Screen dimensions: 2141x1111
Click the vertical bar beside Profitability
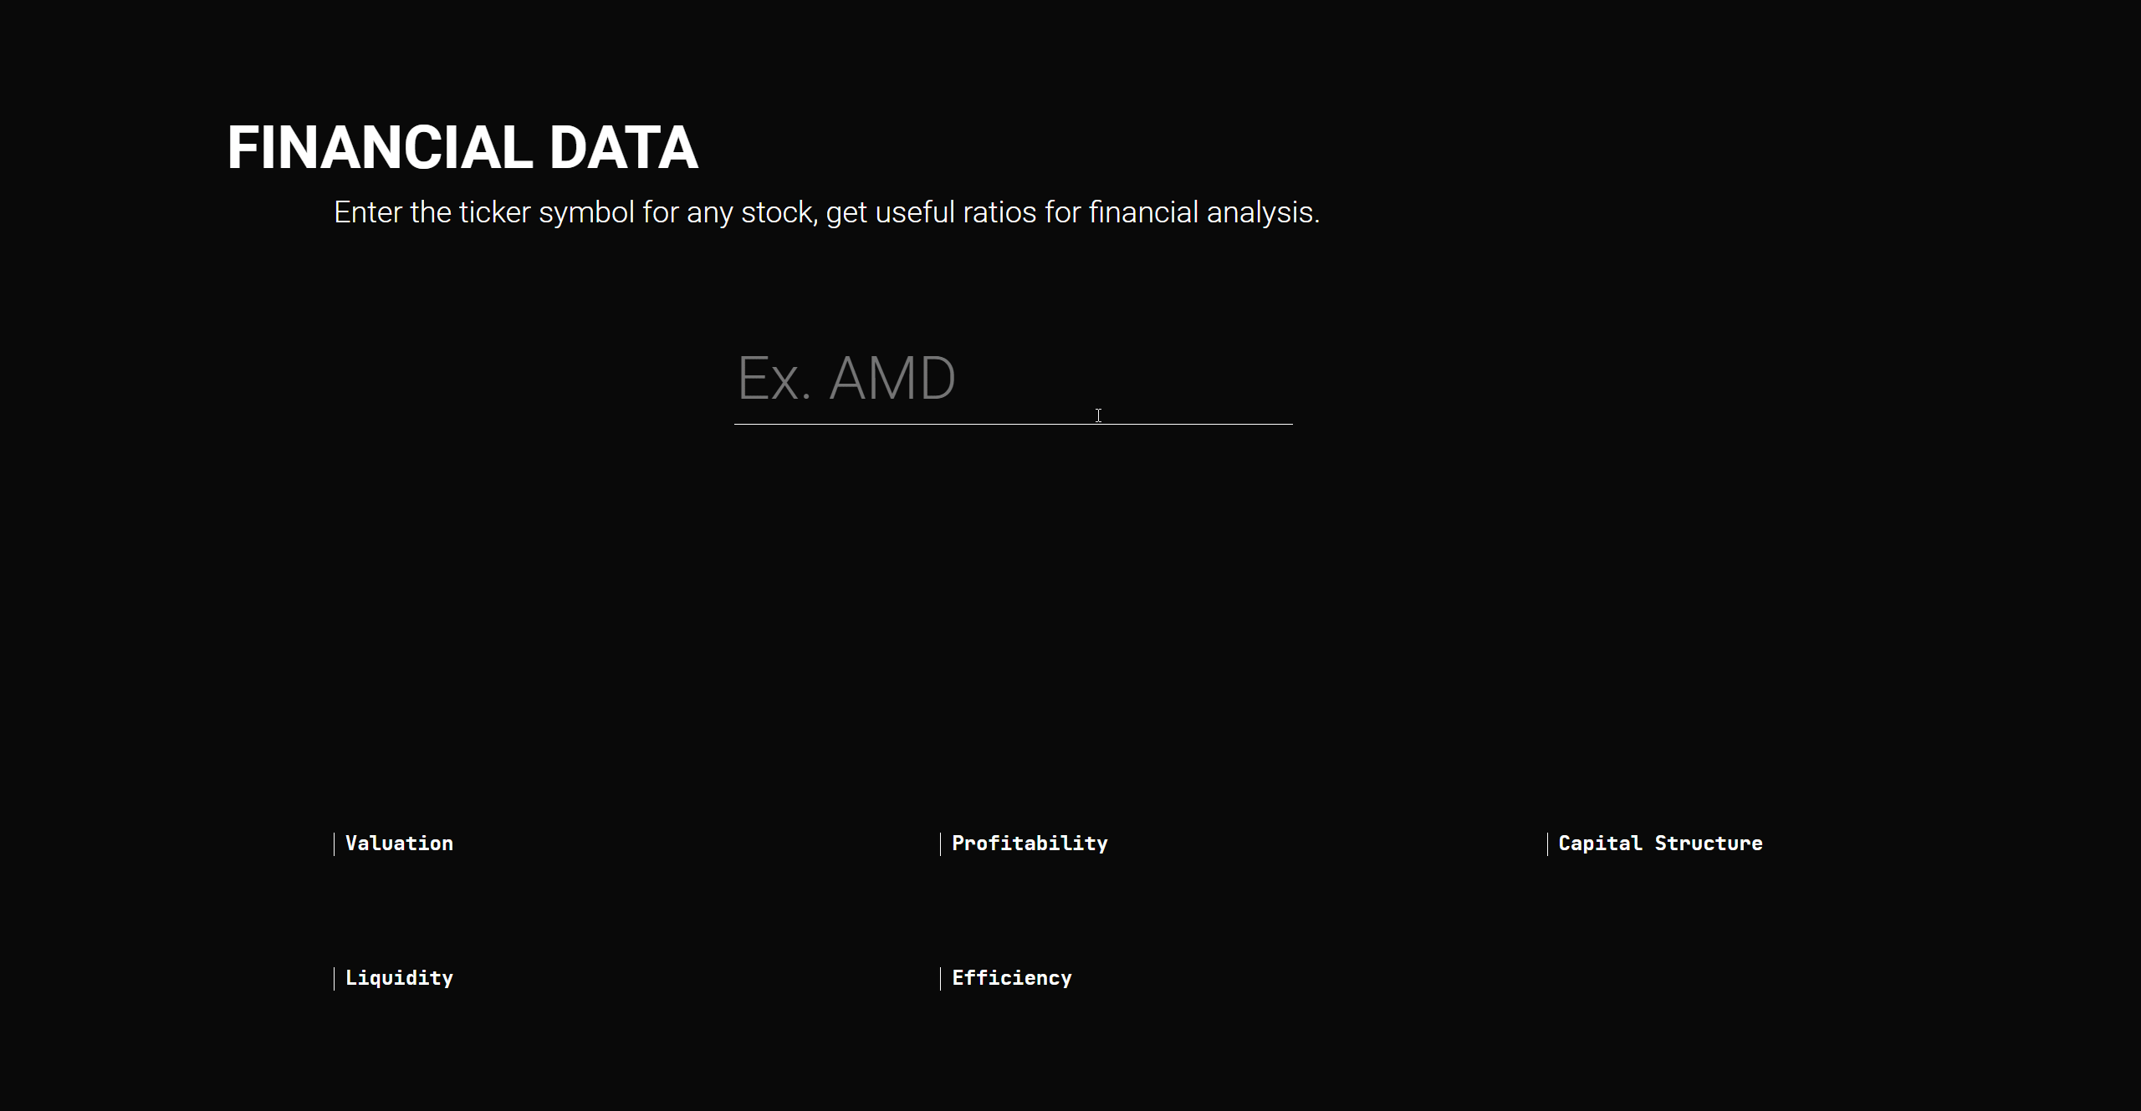tap(940, 843)
